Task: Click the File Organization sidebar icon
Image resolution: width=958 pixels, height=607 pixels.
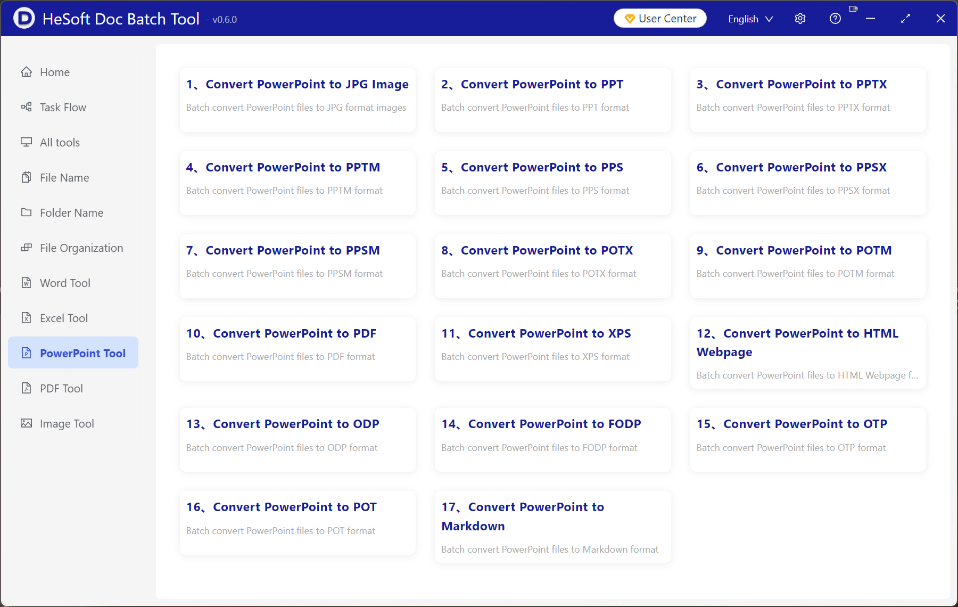Action: (26, 248)
